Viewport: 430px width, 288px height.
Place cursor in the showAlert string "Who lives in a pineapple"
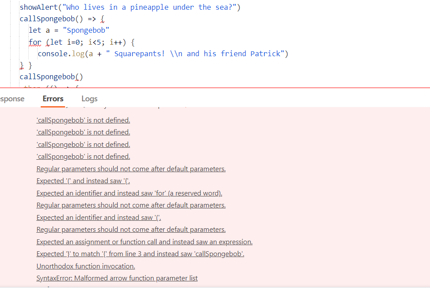tap(149, 7)
